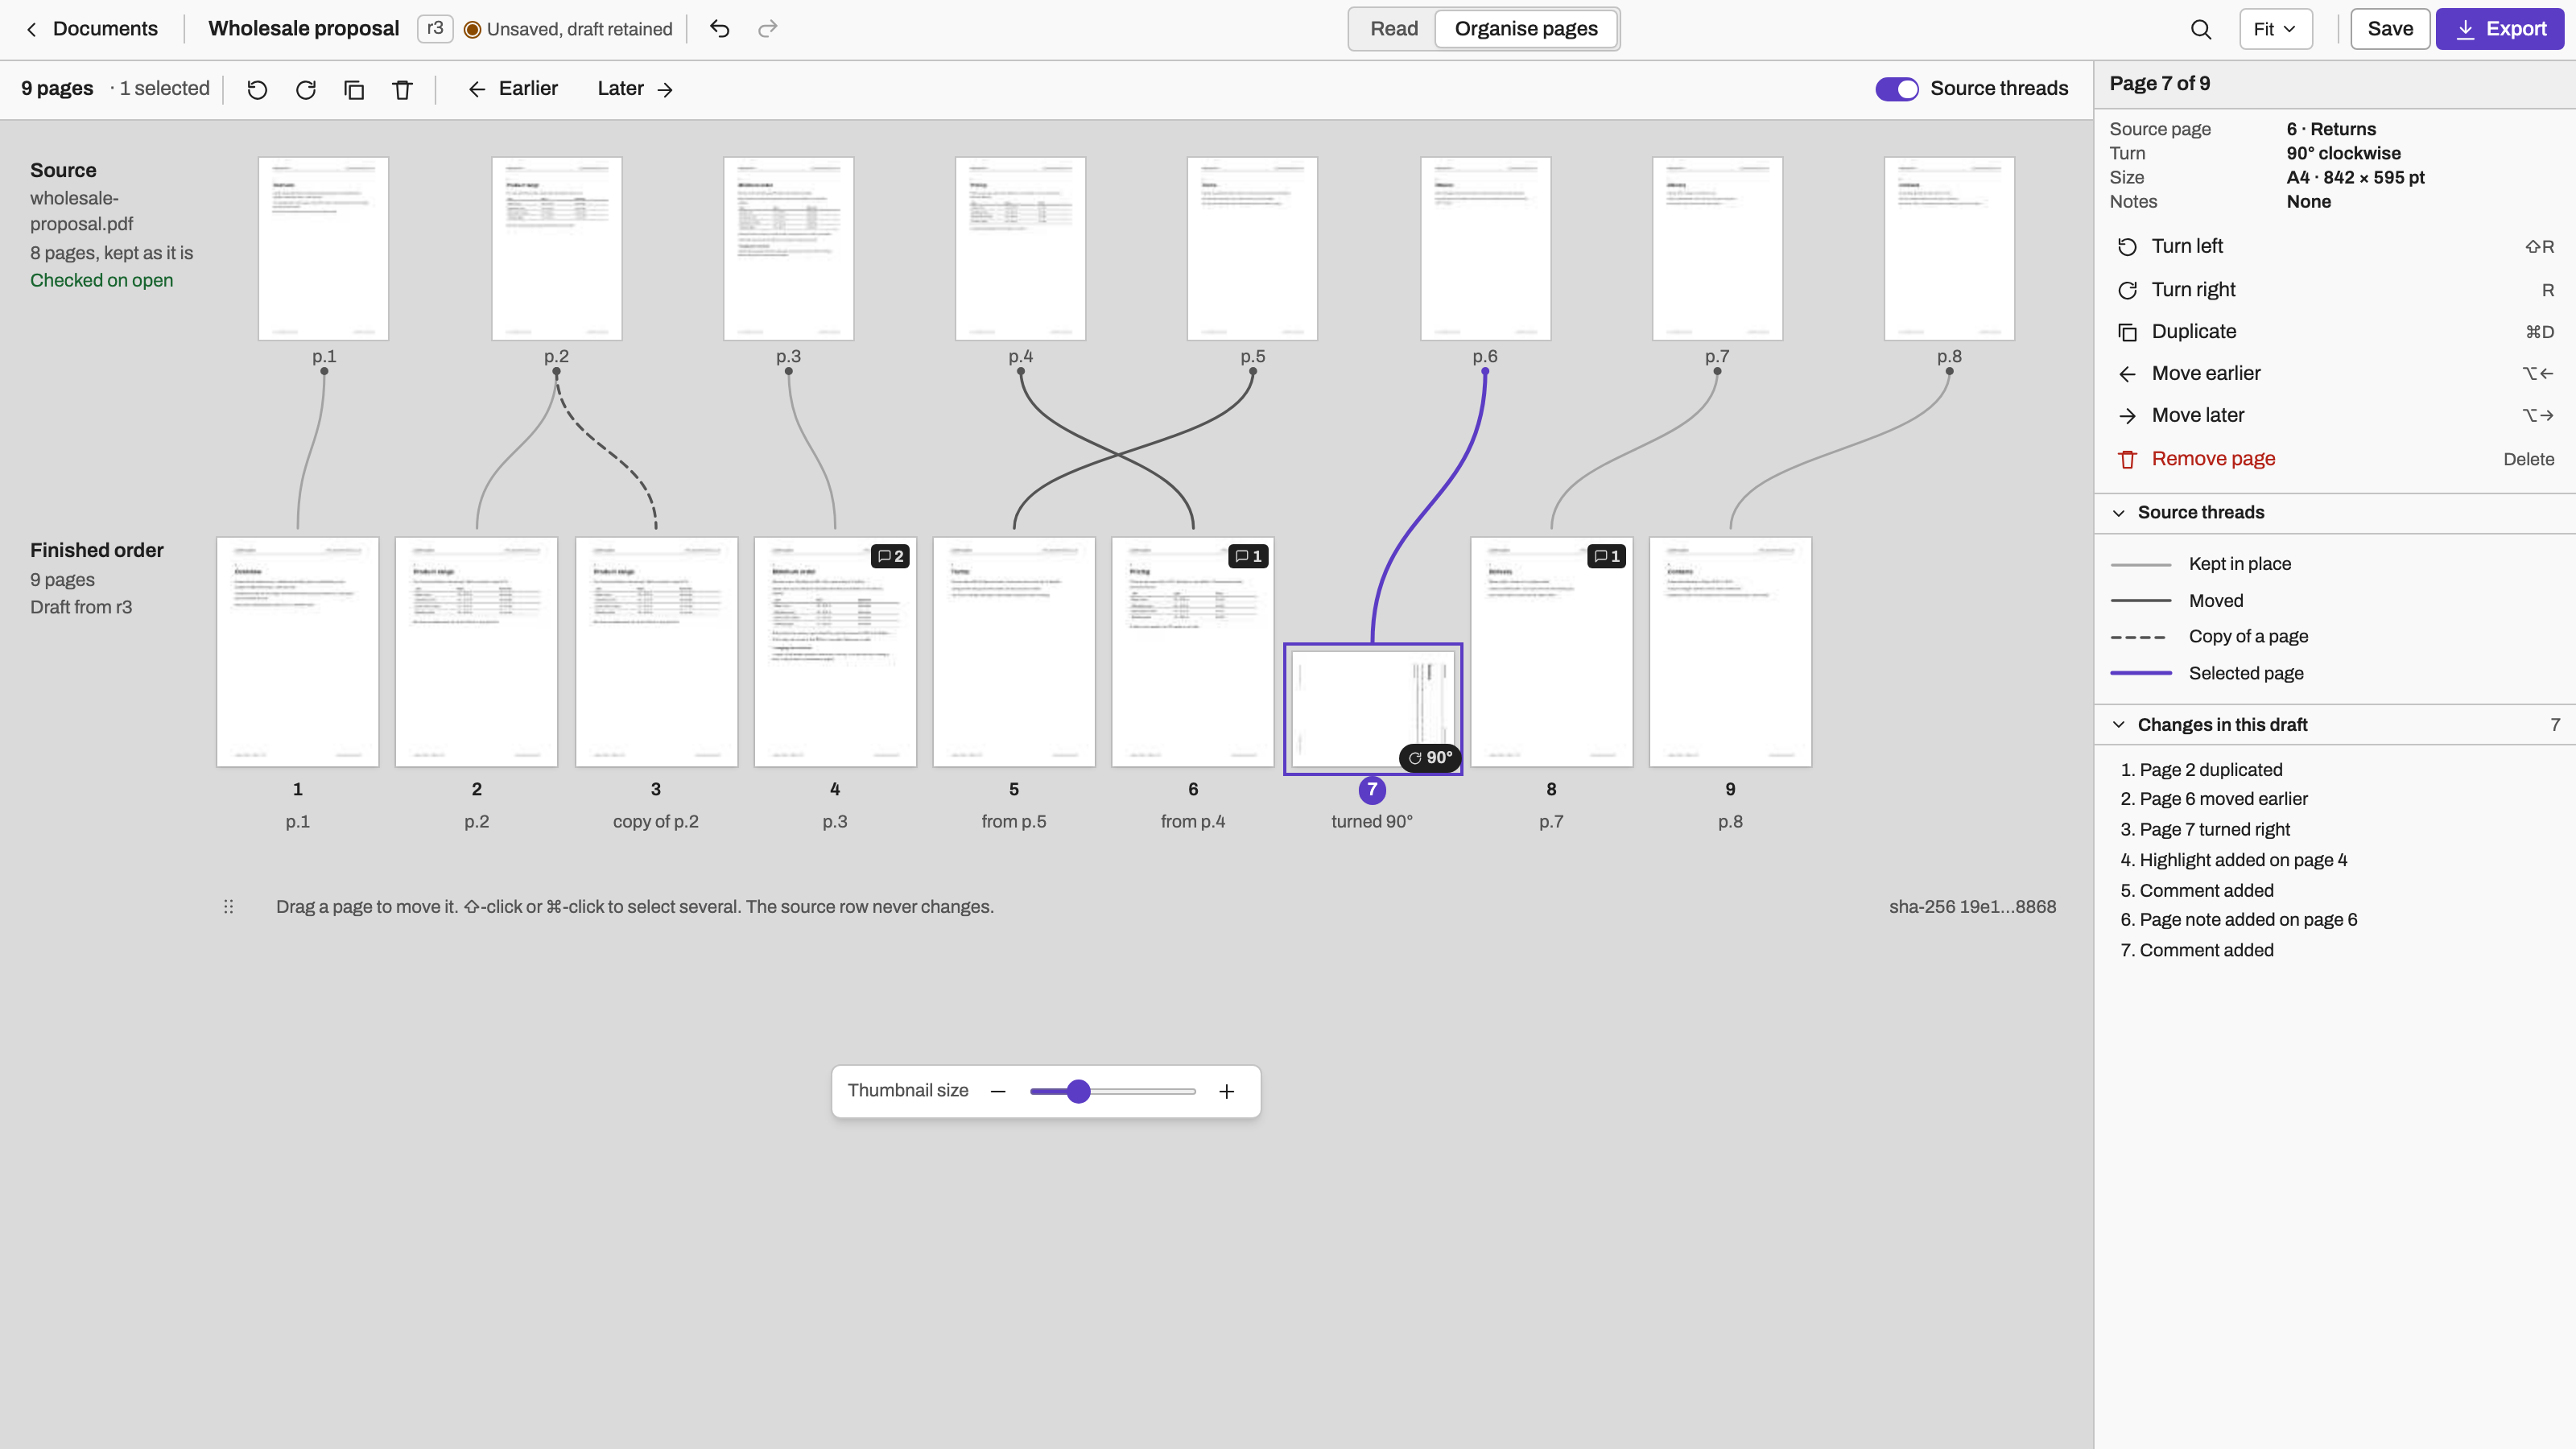Viewport: 2576px width, 1449px height.
Task: Select finished page 2 thumbnail
Action: 476,652
